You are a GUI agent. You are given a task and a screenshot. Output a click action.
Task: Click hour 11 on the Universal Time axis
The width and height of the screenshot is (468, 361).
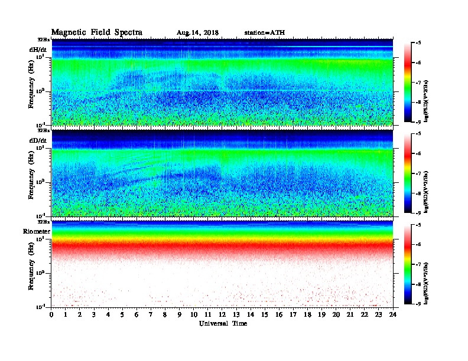pos(208,314)
